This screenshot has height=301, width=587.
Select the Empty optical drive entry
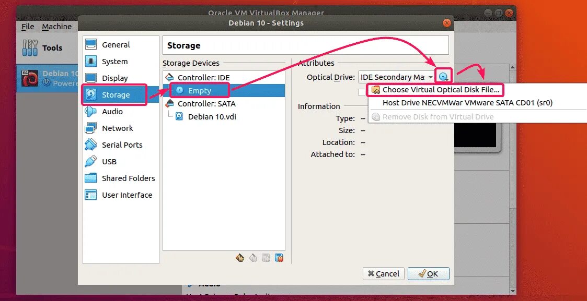tap(224, 90)
